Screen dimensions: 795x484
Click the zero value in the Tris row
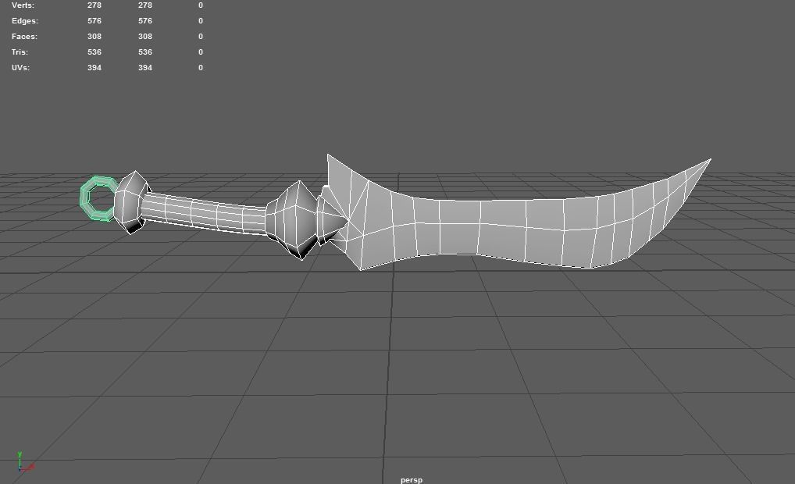(201, 52)
